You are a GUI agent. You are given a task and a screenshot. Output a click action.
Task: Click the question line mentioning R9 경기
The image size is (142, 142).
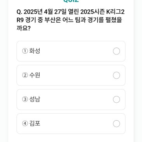[69, 20]
